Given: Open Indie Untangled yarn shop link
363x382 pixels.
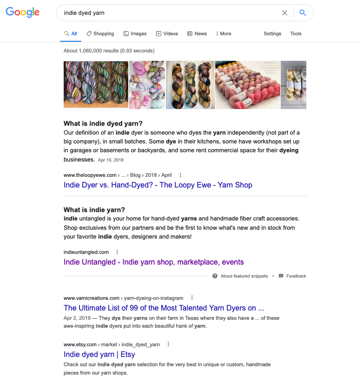Looking at the screenshot, I should (154, 262).
